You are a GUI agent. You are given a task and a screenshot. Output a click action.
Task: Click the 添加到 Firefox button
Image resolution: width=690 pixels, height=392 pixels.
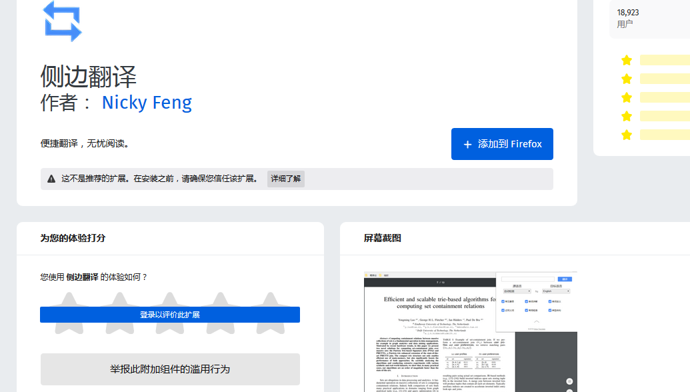click(x=502, y=144)
